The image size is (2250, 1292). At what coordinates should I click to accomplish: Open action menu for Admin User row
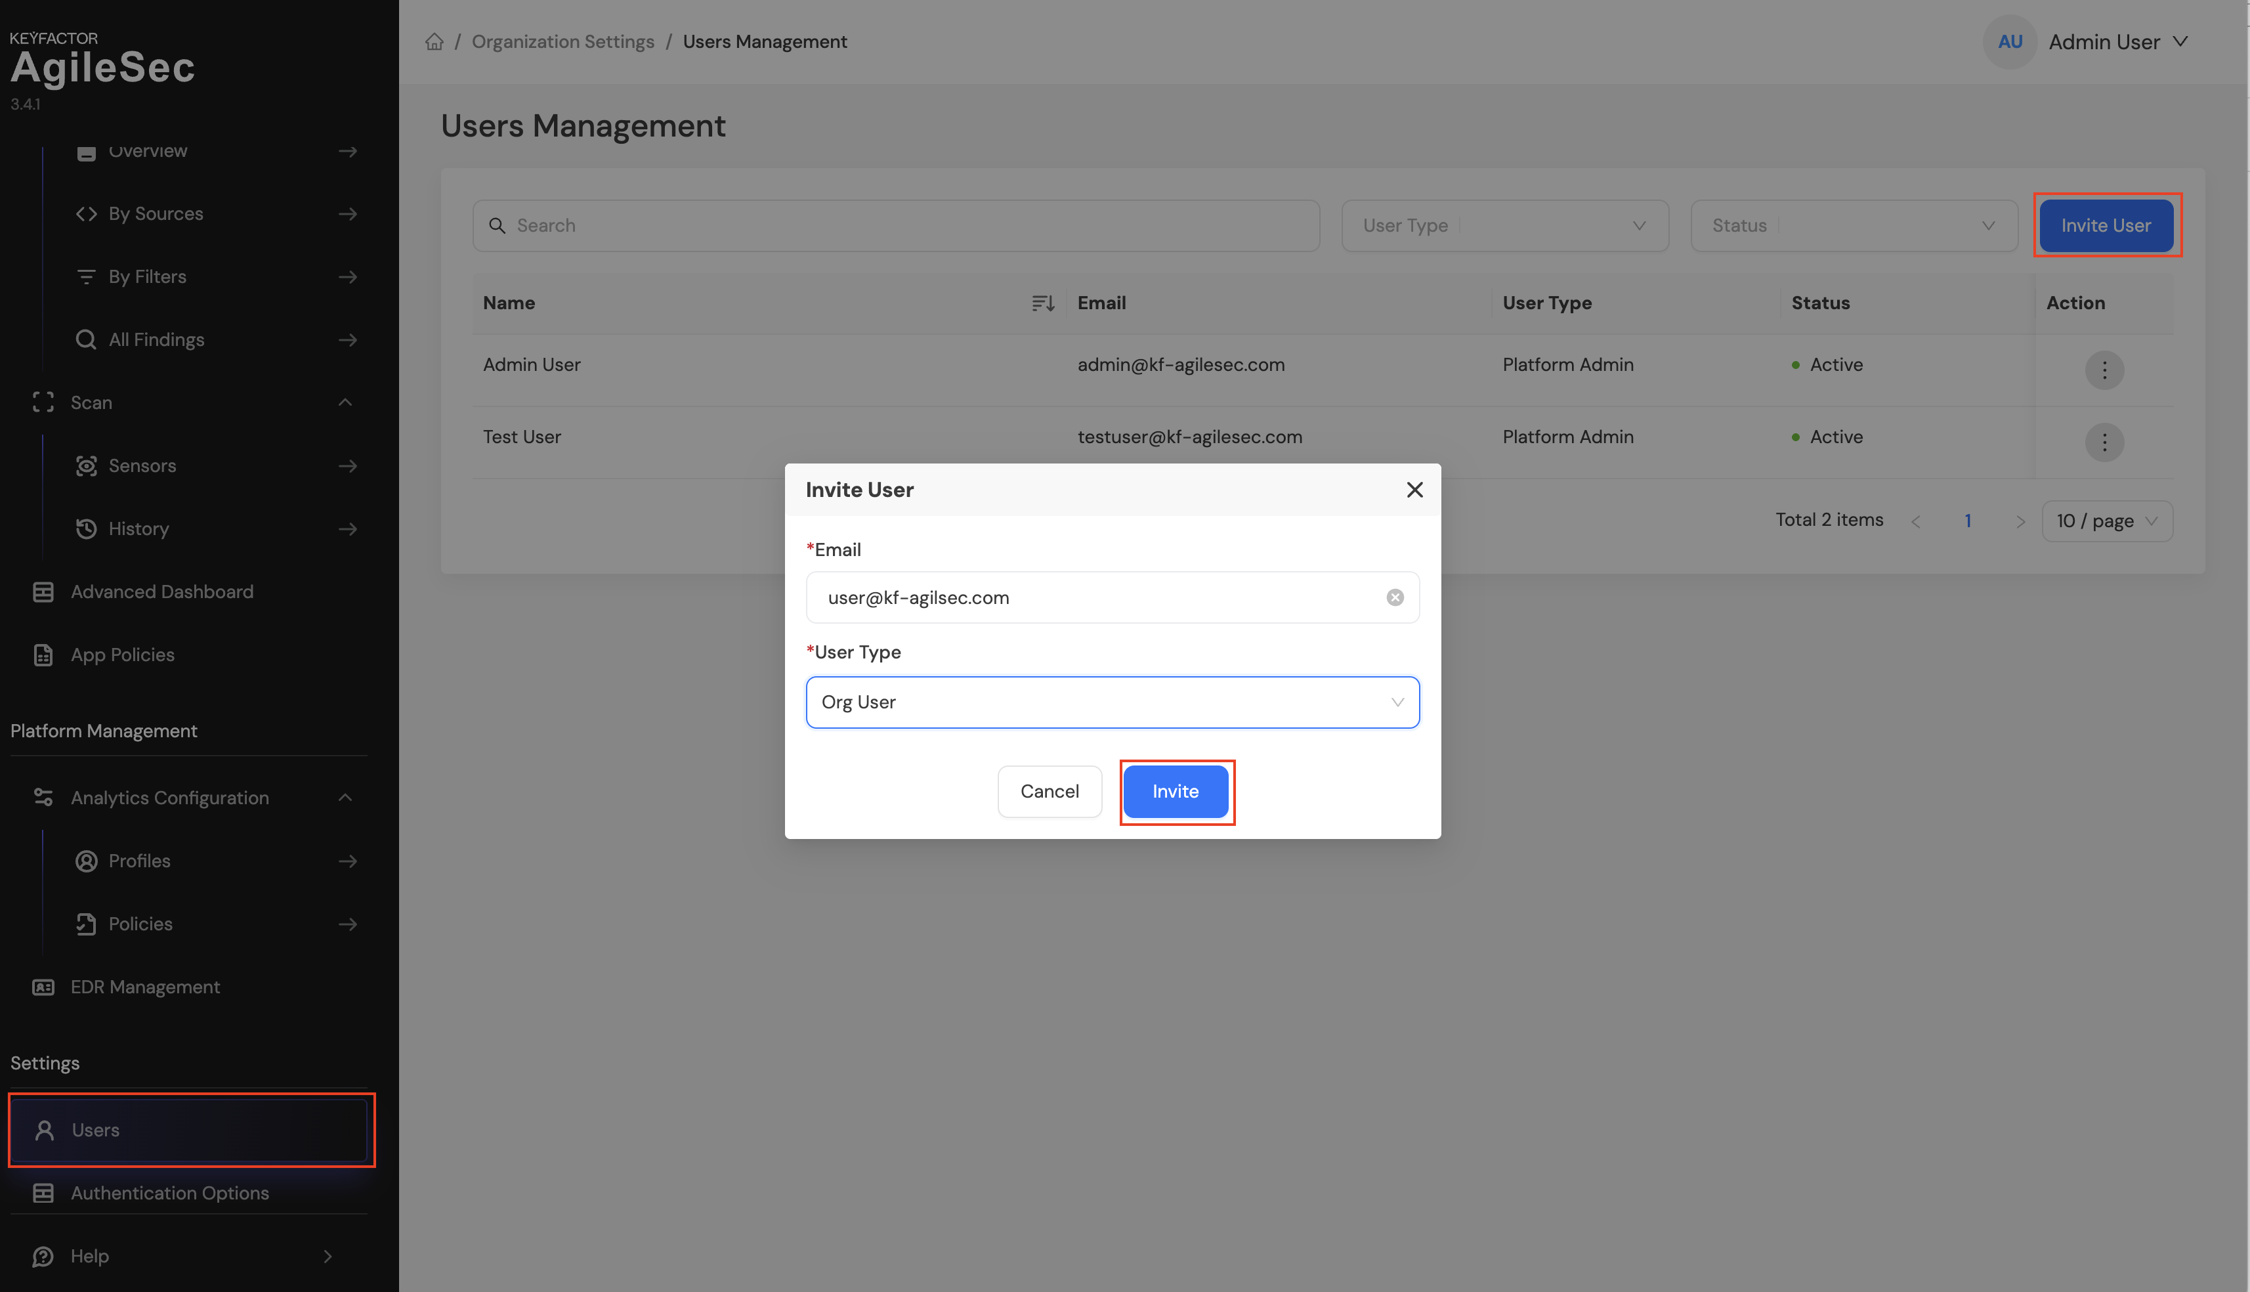2104,369
